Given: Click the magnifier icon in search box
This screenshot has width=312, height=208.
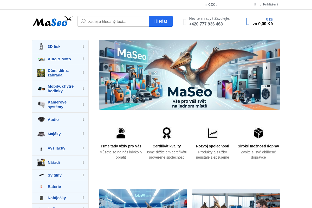Looking at the screenshot, I should pyautogui.click(x=83, y=21).
